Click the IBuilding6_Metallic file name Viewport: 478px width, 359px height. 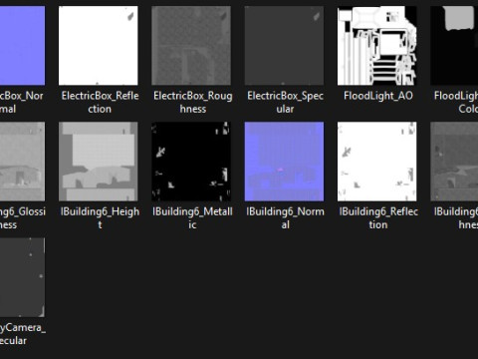pos(192,218)
